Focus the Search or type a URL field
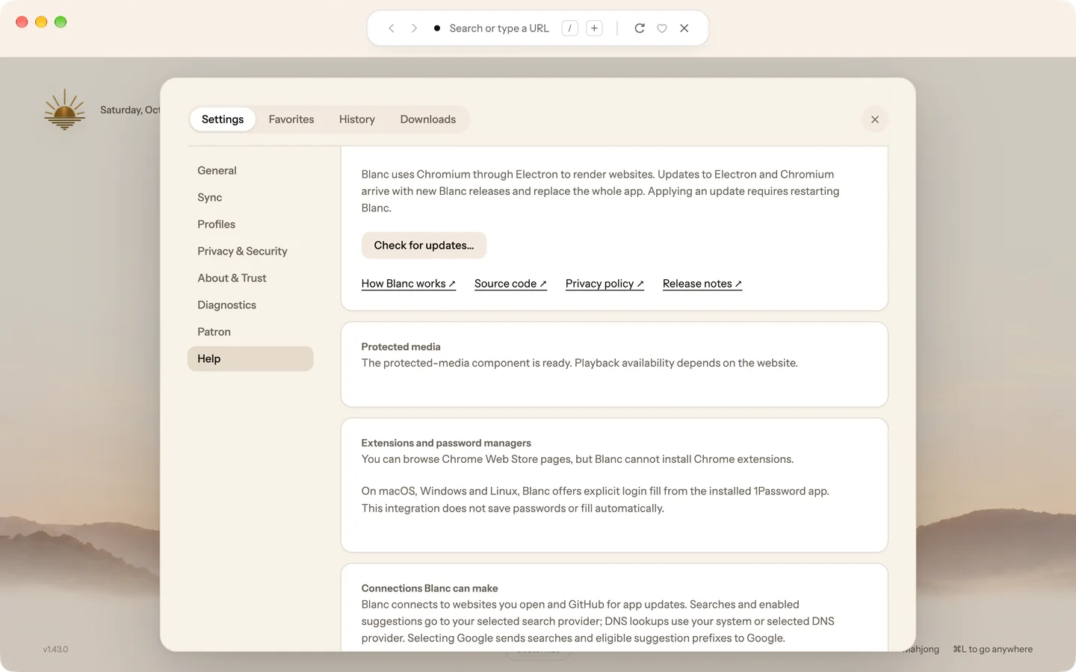This screenshot has height=672, width=1076. click(499, 28)
